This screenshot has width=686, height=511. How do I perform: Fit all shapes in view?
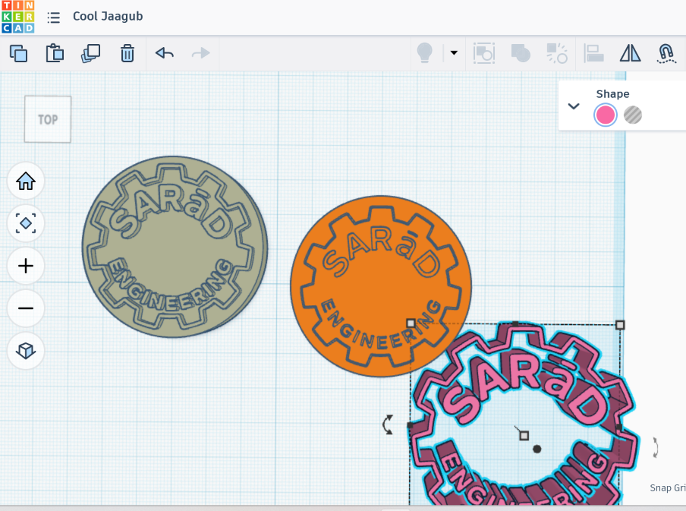point(26,223)
